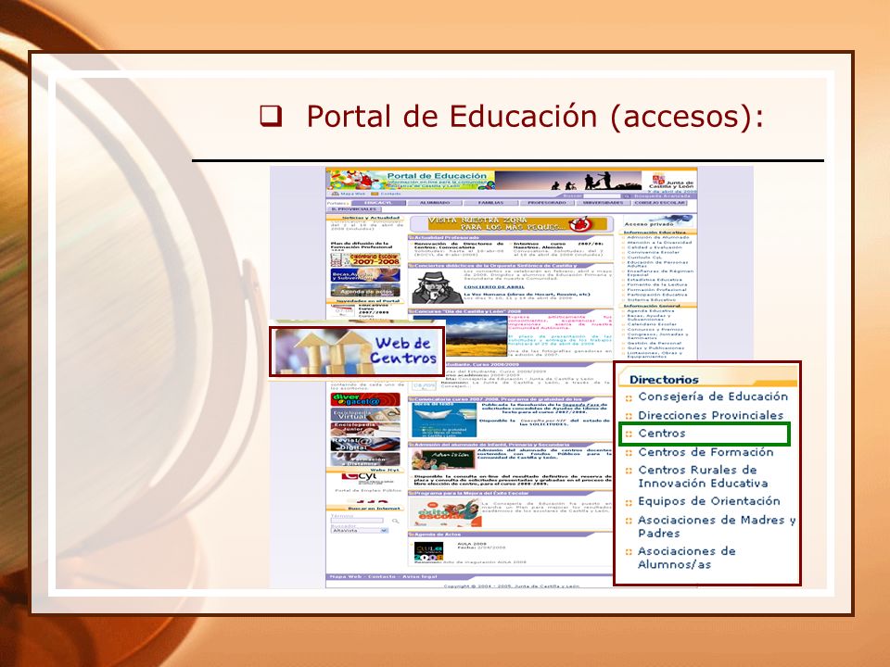
Task: Click the éxito escolar program image
Action: pyautogui.click(x=444, y=512)
